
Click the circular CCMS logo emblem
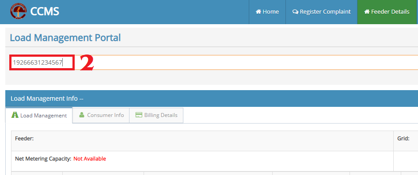tap(19, 11)
